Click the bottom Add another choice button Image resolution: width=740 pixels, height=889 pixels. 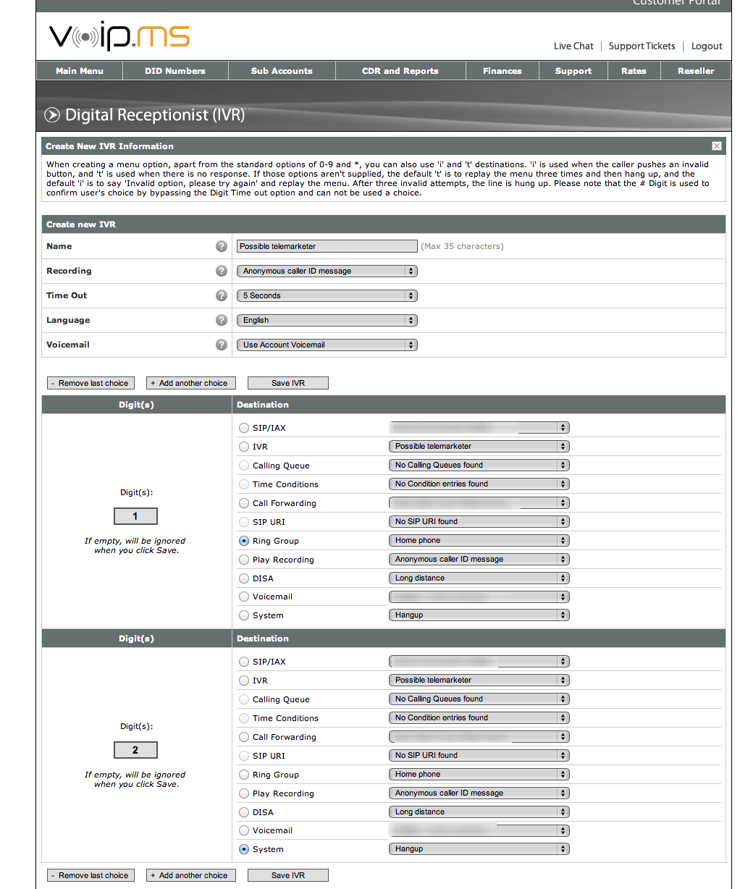click(x=190, y=875)
